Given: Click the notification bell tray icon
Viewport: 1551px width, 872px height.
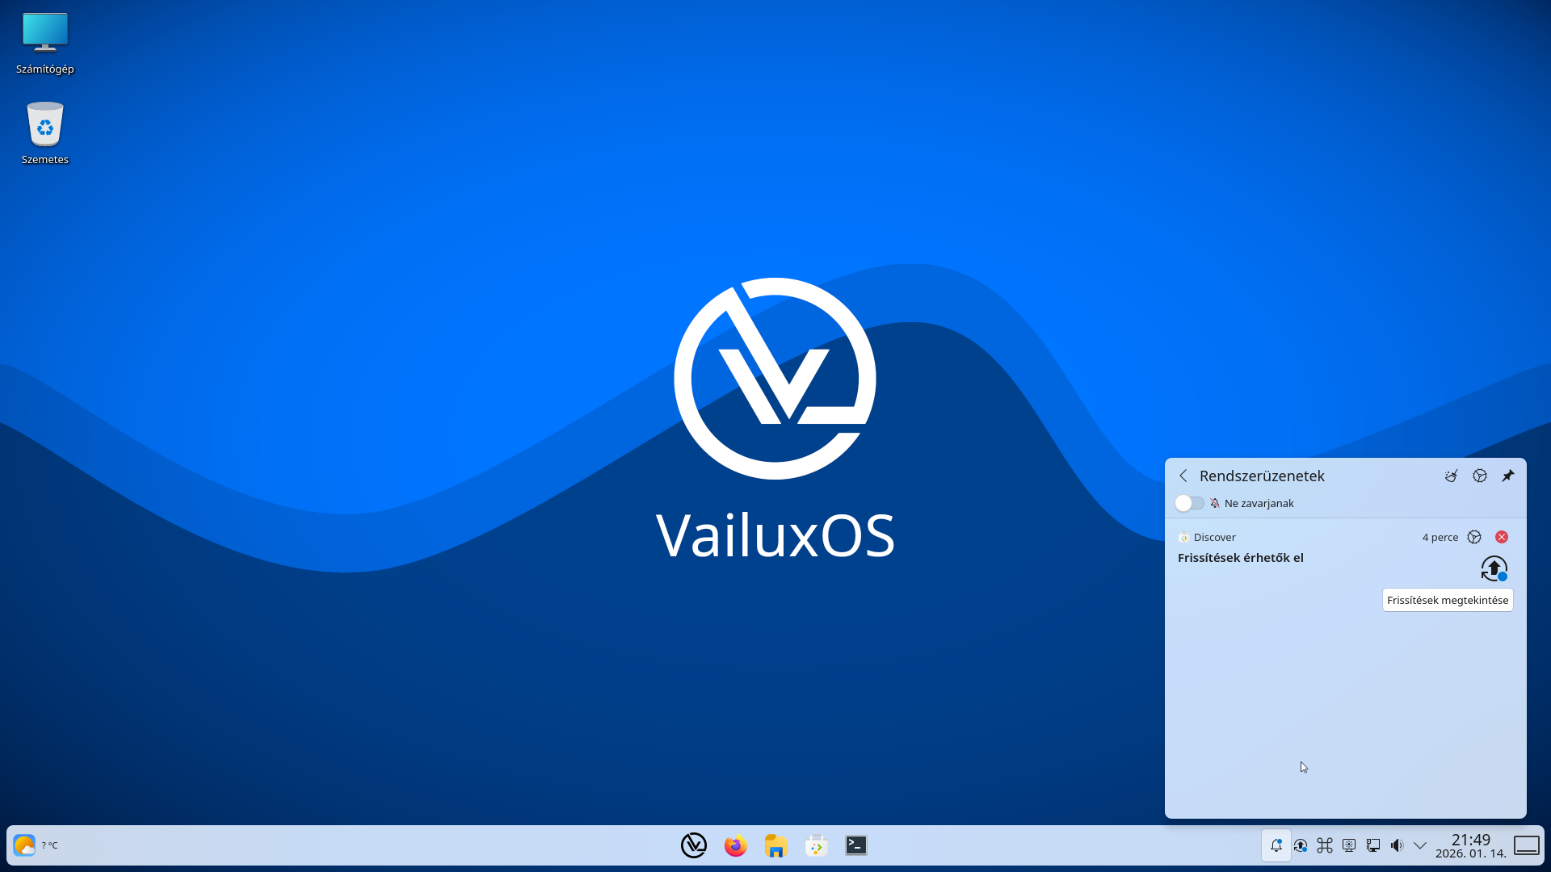Looking at the screenshot, I should click(1276, 845).
